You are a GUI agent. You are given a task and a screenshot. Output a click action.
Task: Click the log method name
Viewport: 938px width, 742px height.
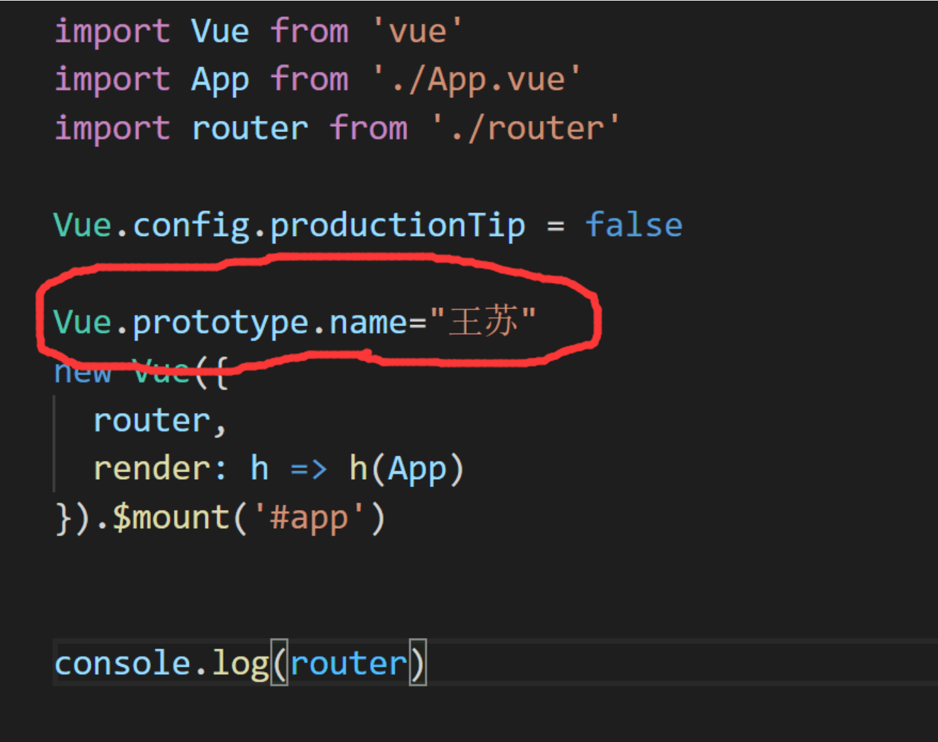(240, 664)
